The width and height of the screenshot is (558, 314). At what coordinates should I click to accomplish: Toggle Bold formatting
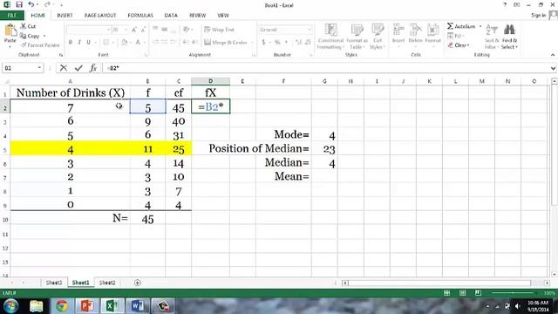[71, 43]
